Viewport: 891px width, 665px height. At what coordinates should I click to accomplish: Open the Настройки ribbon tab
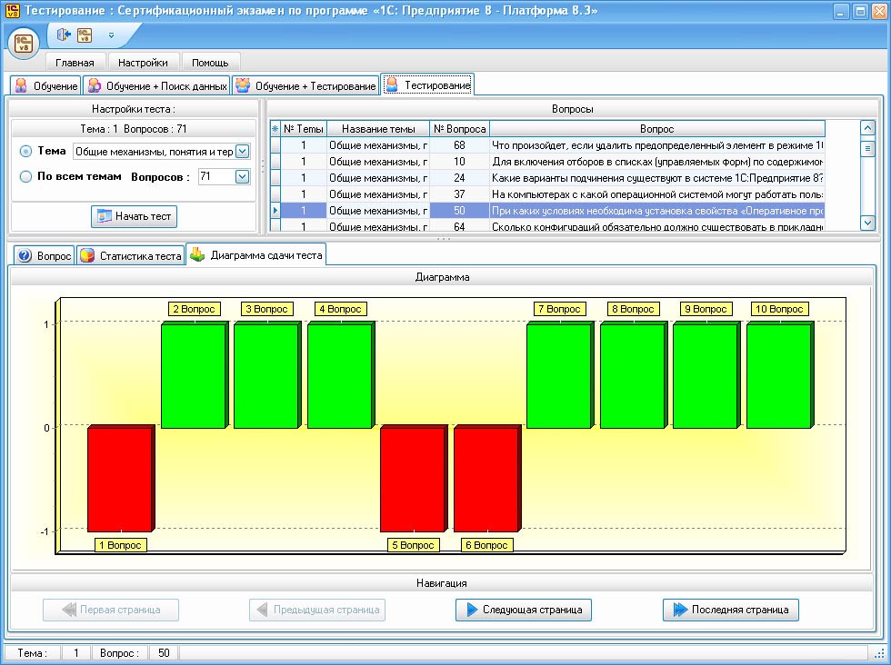143,63
